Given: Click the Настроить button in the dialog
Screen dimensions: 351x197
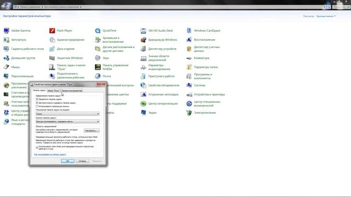Looking at the screenshot, I should point(92,131).
